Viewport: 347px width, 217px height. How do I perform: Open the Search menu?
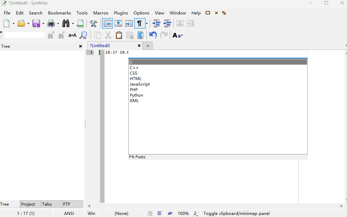click(36, 13)
